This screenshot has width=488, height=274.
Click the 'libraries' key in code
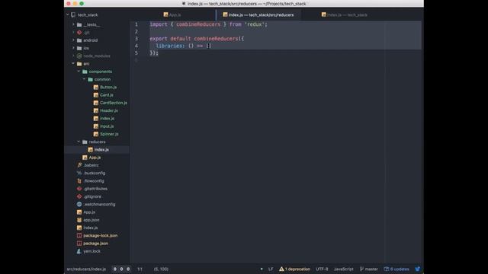point(169,46)
